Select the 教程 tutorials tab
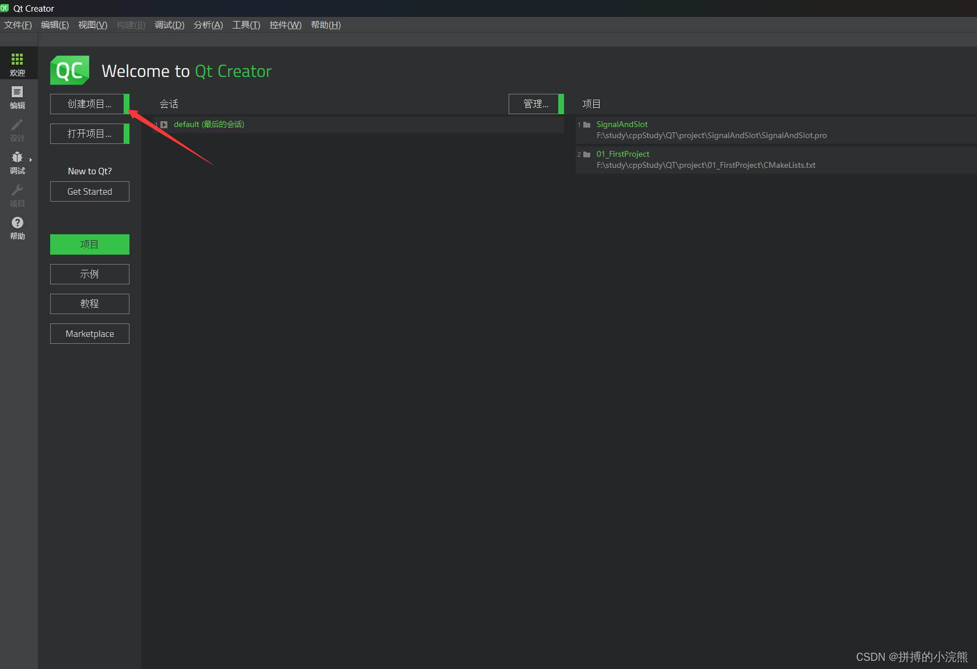Screen dimensions: 977x669 (90, 304)
